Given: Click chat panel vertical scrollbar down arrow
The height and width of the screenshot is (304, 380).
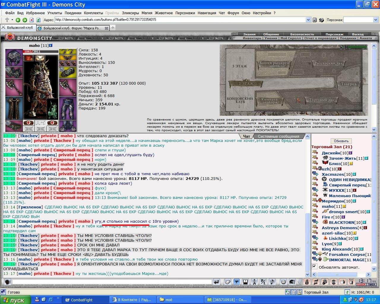Looking at the screenshot, I should [308, 275].
